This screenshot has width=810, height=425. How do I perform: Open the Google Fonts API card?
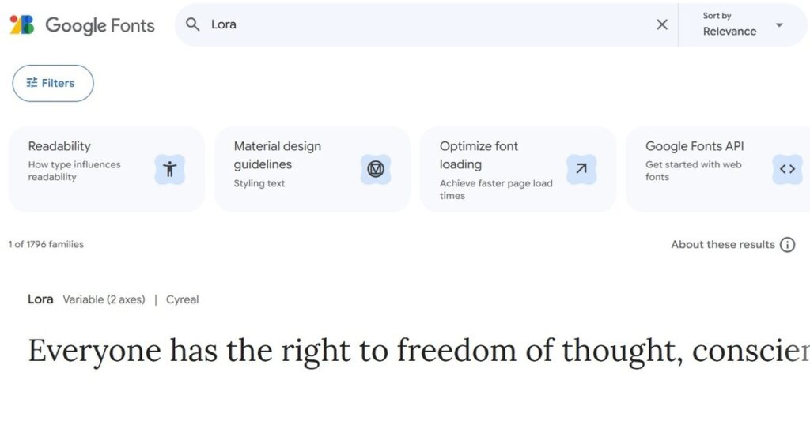coord(718,170)
